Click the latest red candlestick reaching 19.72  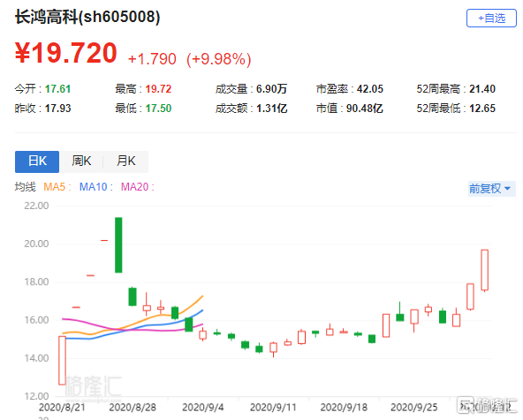pyautogui.click(x=485, y=270)
